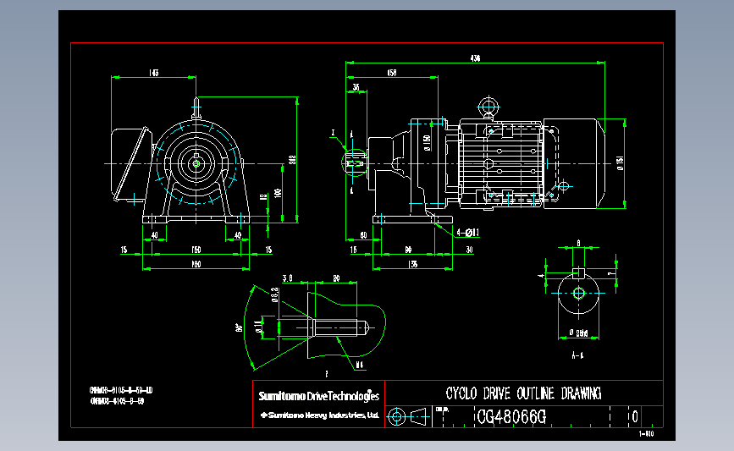Click the A-A section label
The height and width of the screenshot is (451, 734).
pyautogui.click(x=577, y=355)
